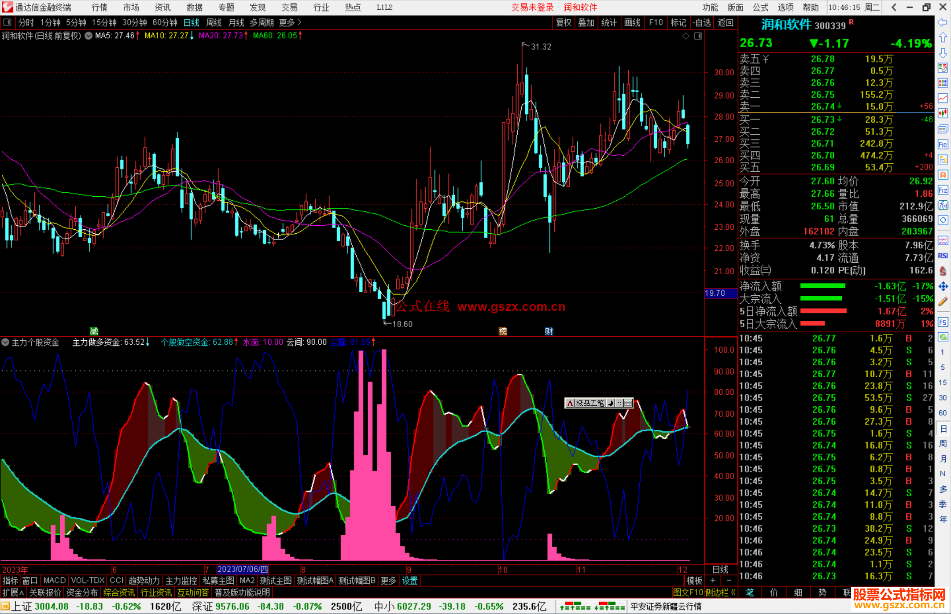Click the candlestick chart icon in sidebar
The image size is (951, 614).
coord(943,114)
